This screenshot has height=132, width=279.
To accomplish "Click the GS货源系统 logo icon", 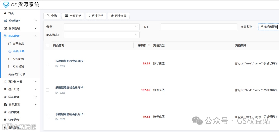I will (6, 5).
